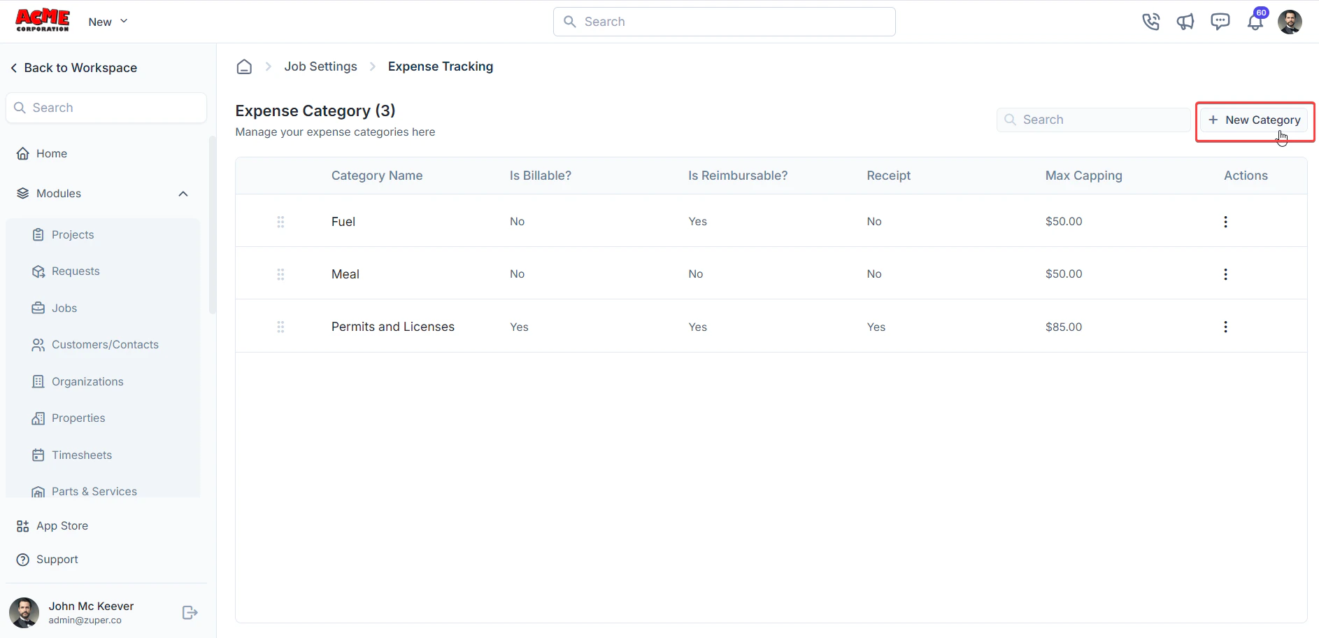Click the Expense Category (3) heading
The image size is (1319, 638).
tap(315, 111)
